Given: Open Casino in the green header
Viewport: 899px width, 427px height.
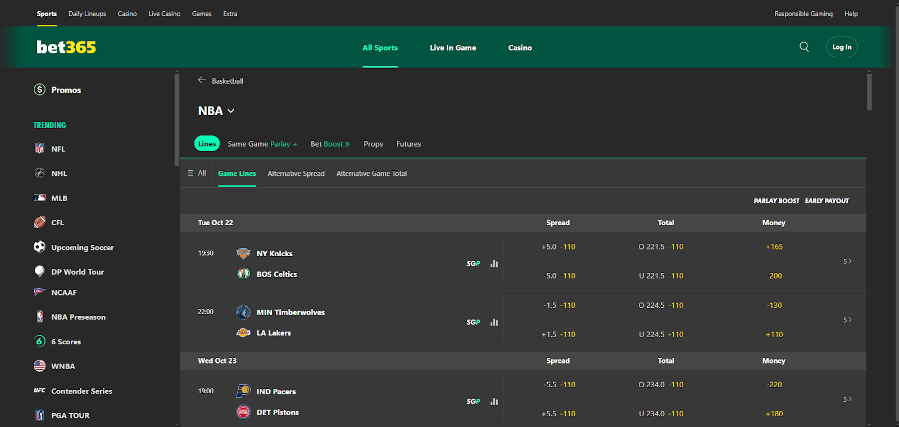Looking at the screenshot, I should click(x=520, y=48).
